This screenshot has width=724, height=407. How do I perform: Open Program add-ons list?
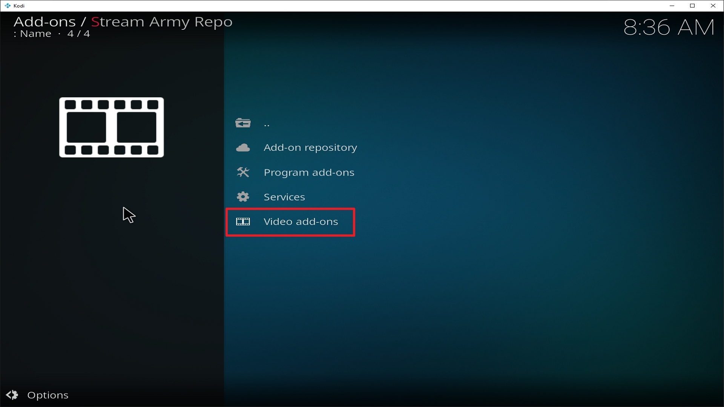(x=309, y=172)
